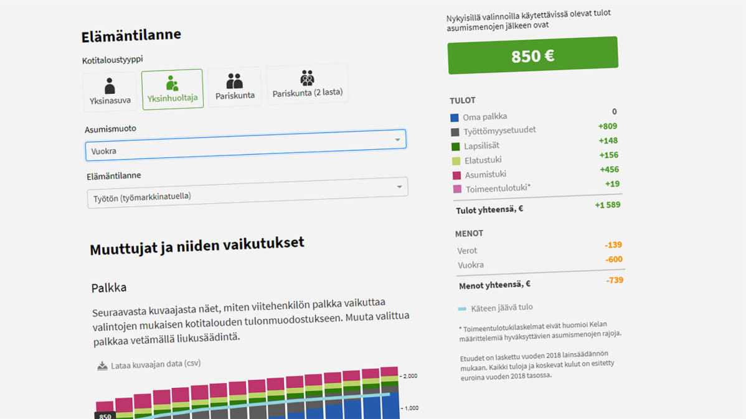Select the Yksinhuoltaja household type
The image size is (746, 419).
[x=172, y=90]
